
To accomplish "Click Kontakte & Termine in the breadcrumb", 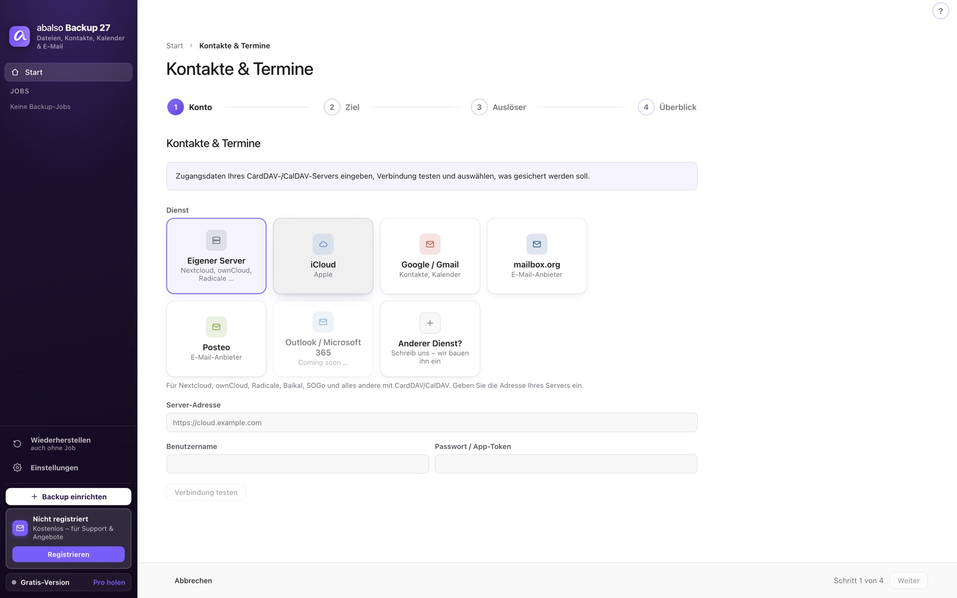I will (x=234, y=45).
